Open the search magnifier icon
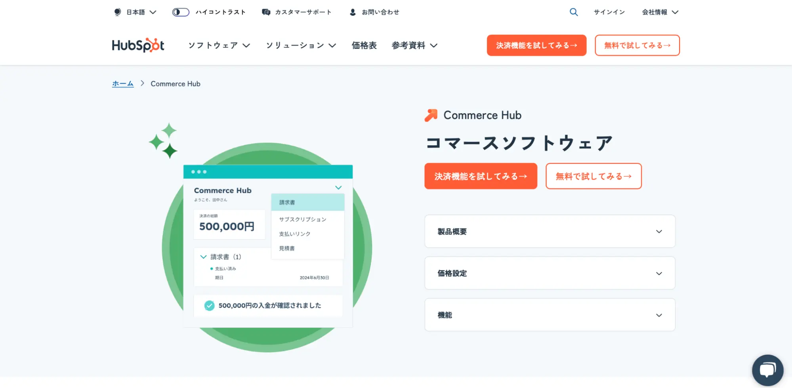This screenshot has height=388, width=792. pos(574,12)
